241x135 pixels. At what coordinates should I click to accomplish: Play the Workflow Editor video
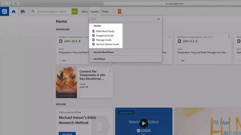(143, 123)
